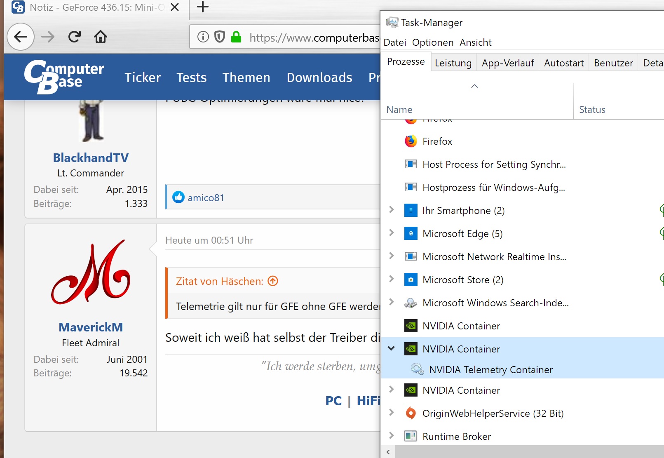Viewport: 664px width, 458px height.
Task: Click the Firefox address bar URL
Action: 314,38
